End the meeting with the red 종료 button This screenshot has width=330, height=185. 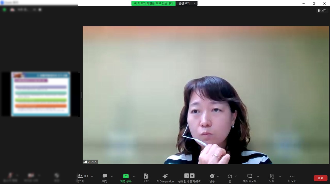[x=320, y=178]
